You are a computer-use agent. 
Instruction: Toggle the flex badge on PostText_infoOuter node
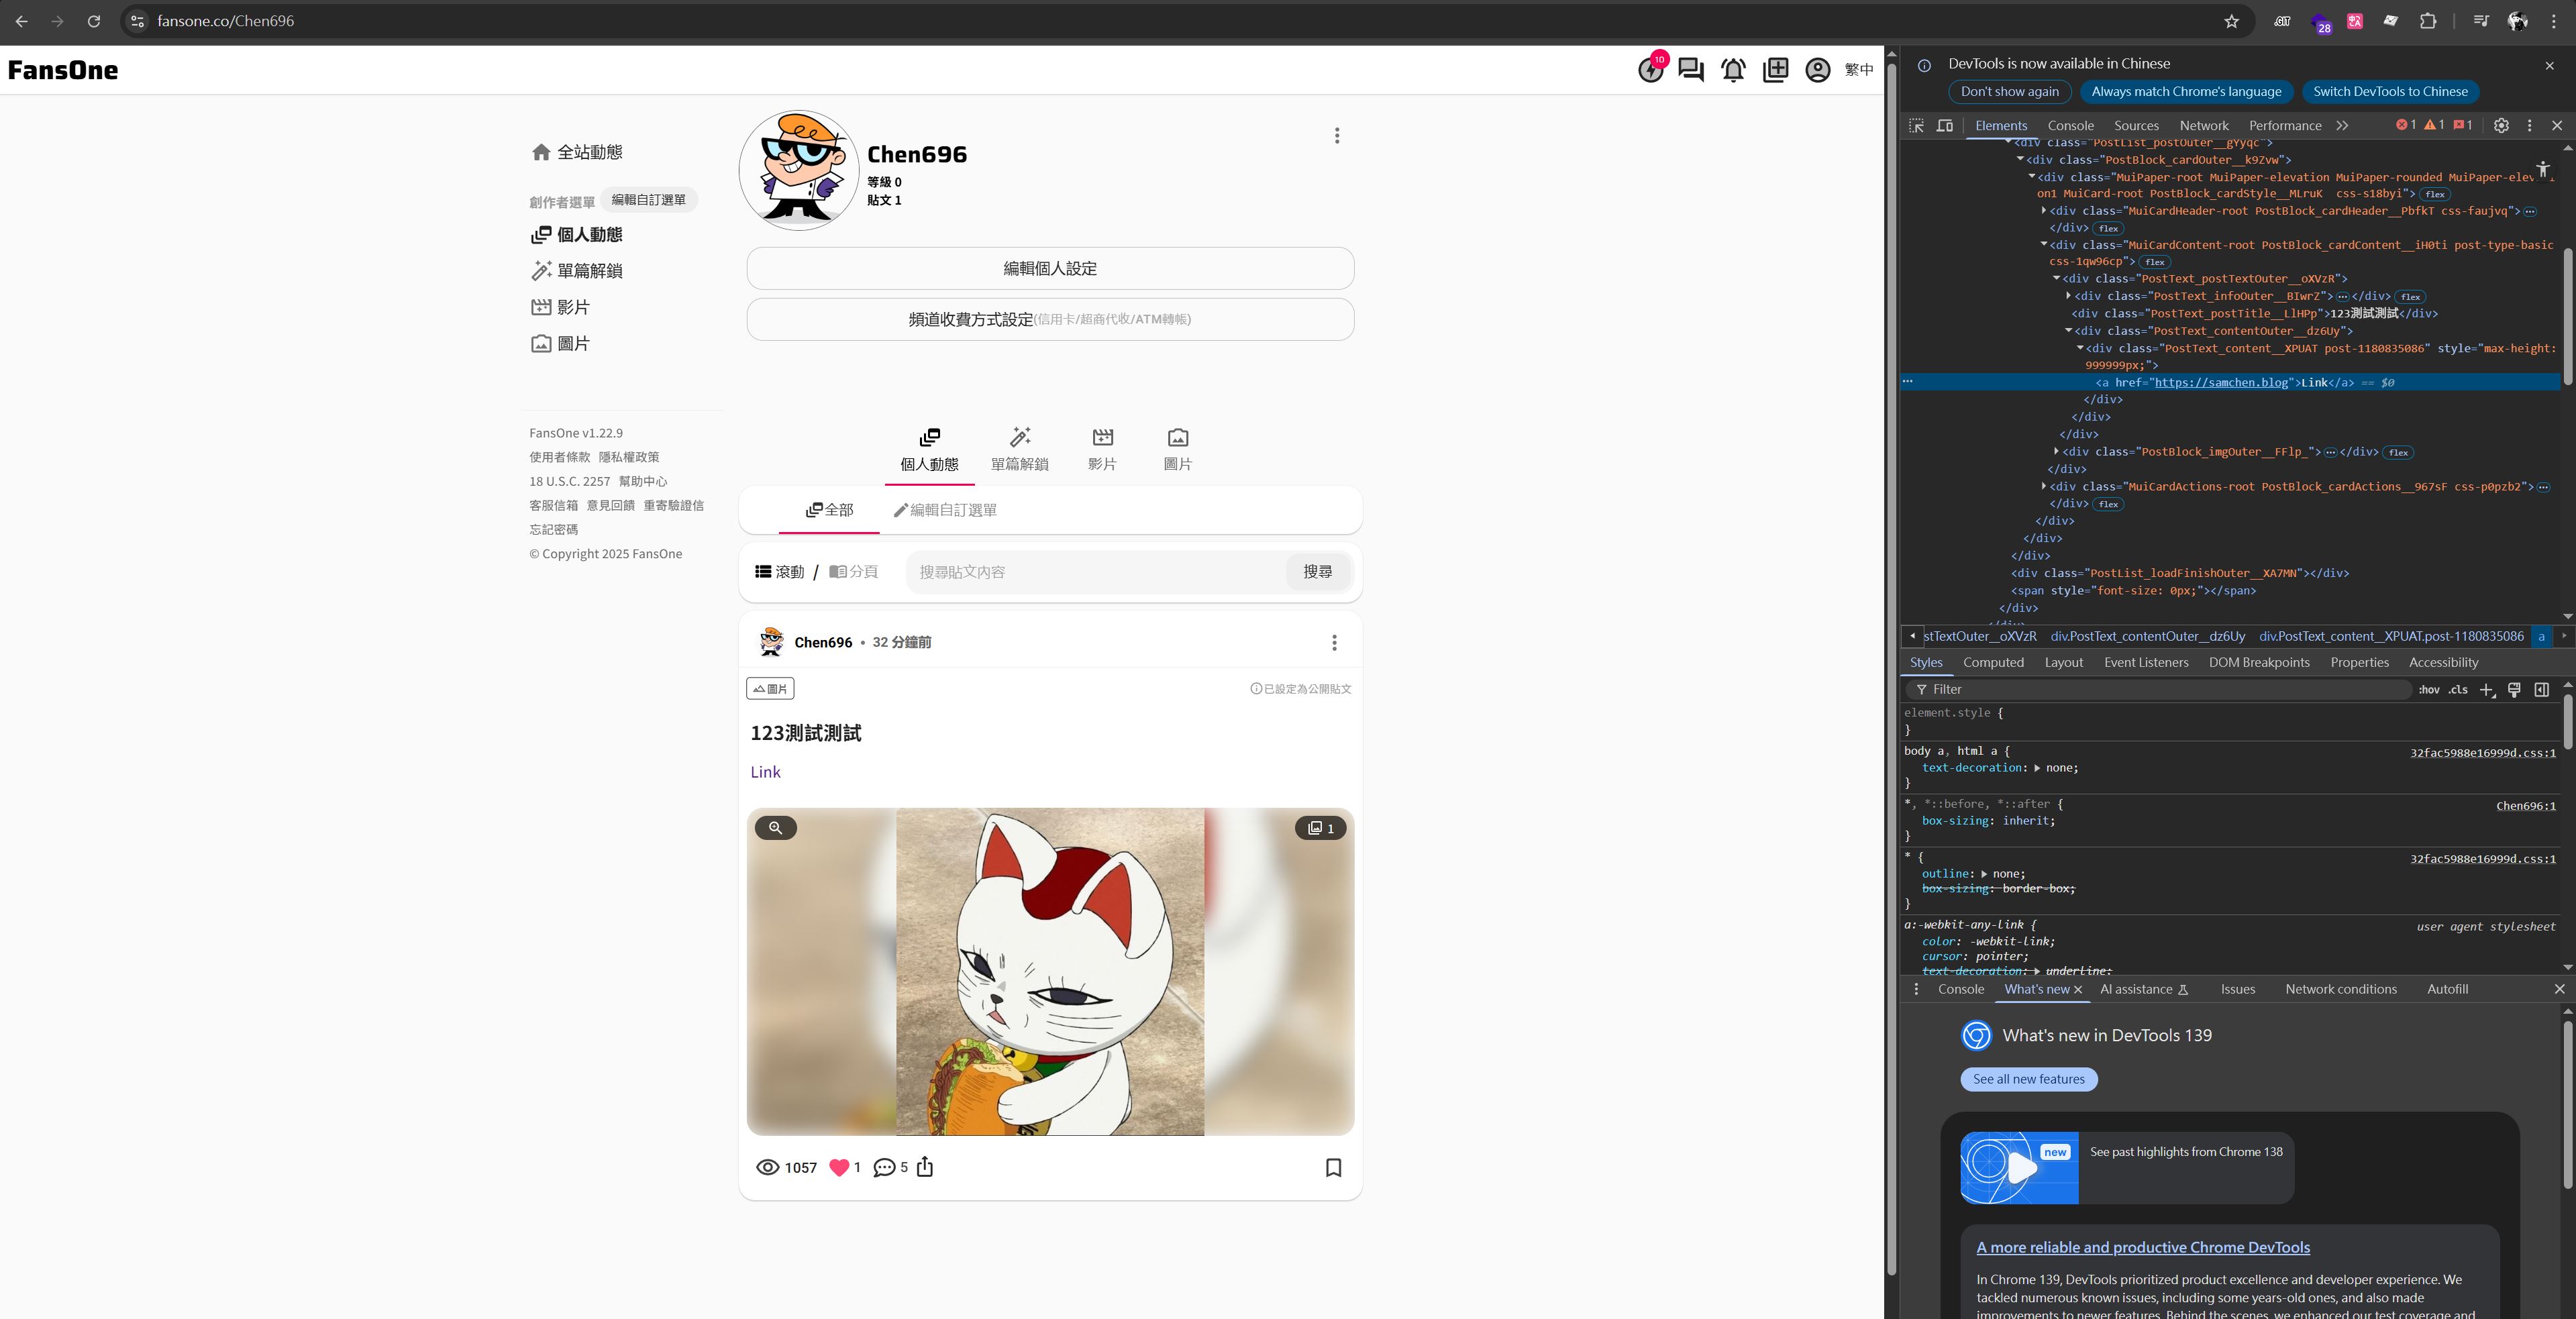coord(2411,297)
